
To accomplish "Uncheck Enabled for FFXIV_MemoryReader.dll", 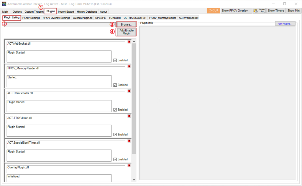I will click(x=115, y=85).
